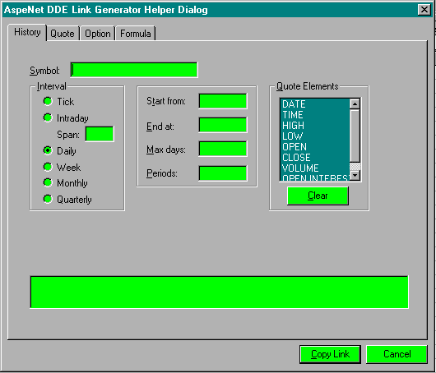Image resolution: width=436 pixels, height=373 pixels.
Task: Select the Week interval radio button
Action: click(x=48, y=167)
